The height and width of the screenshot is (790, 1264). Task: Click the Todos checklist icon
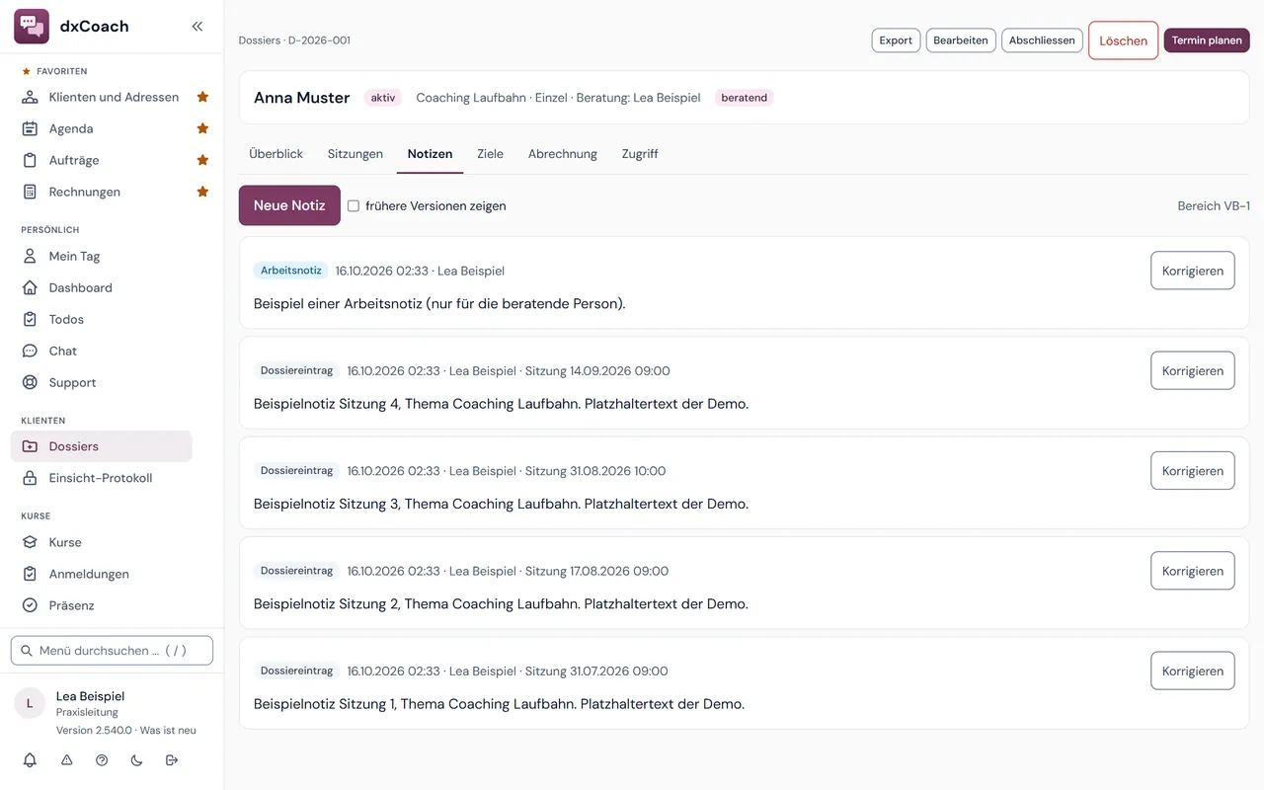click(x=30, y=319)
